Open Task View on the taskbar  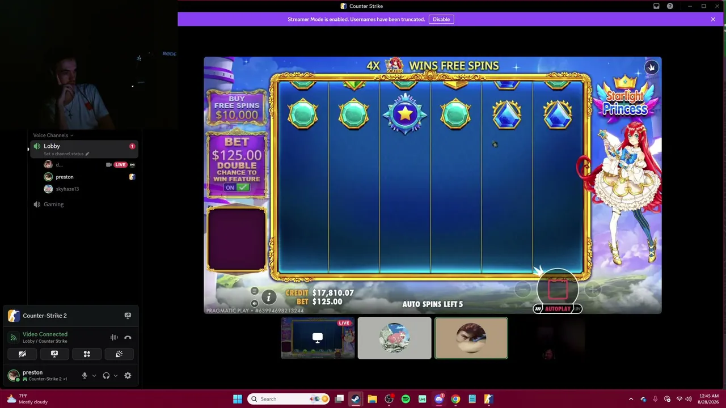[x=339, y=399]
